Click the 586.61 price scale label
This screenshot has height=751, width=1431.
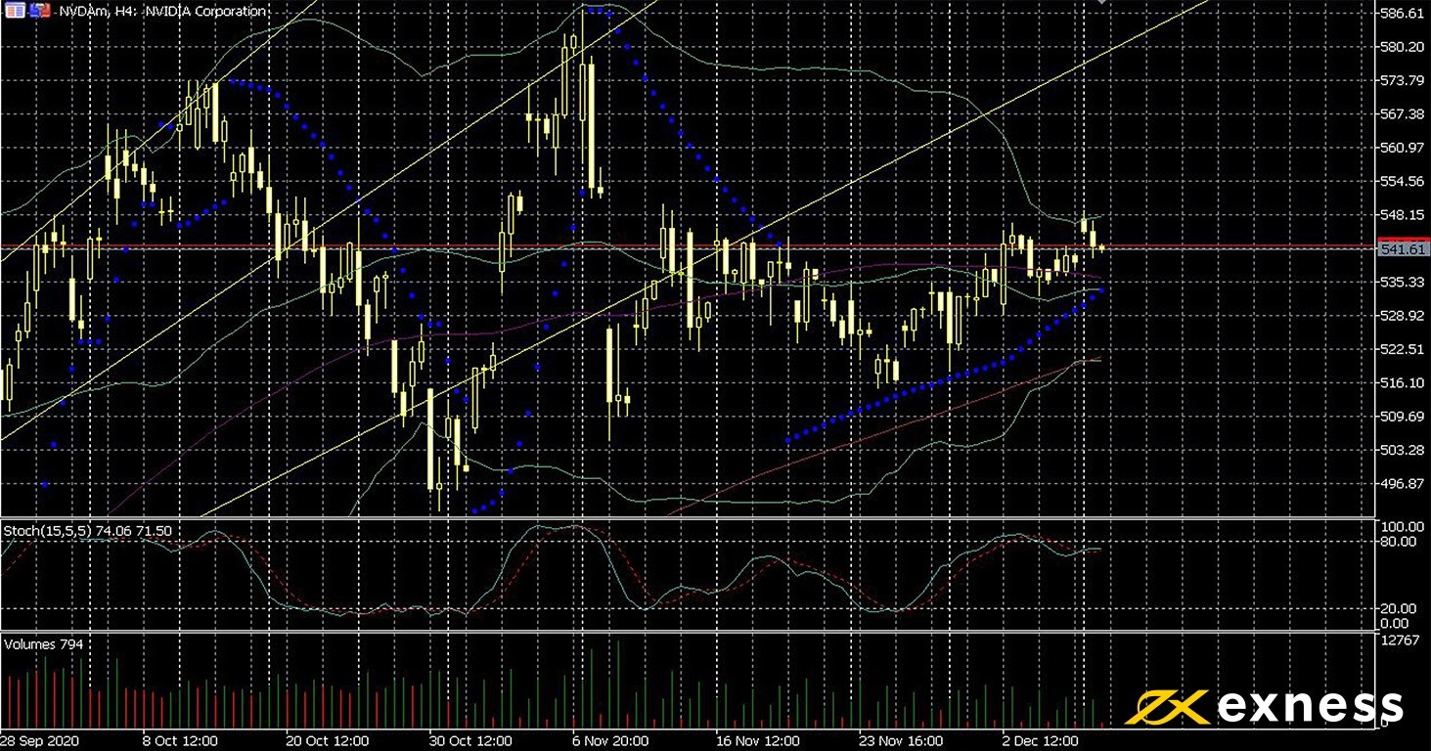click(x=1402, y=14)
